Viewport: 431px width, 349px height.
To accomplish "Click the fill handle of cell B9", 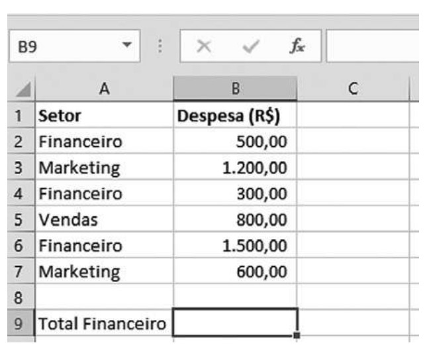I will click(x=297, y=335).
